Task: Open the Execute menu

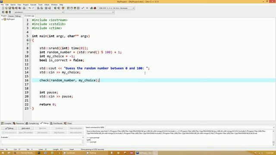Action: [x=33, y=5]
